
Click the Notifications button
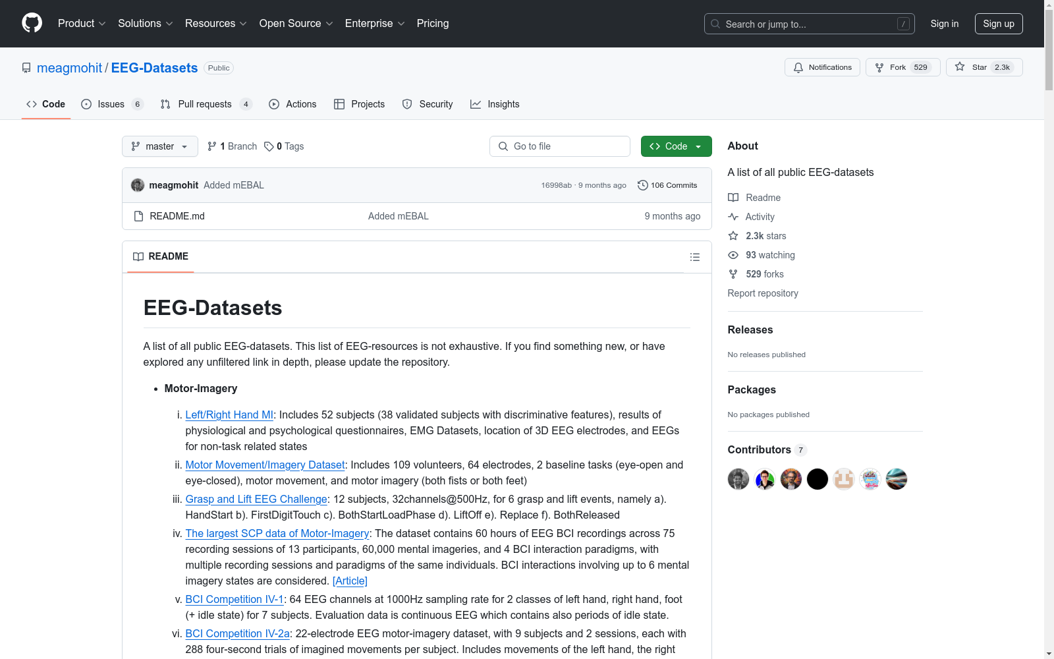(822, 67)
